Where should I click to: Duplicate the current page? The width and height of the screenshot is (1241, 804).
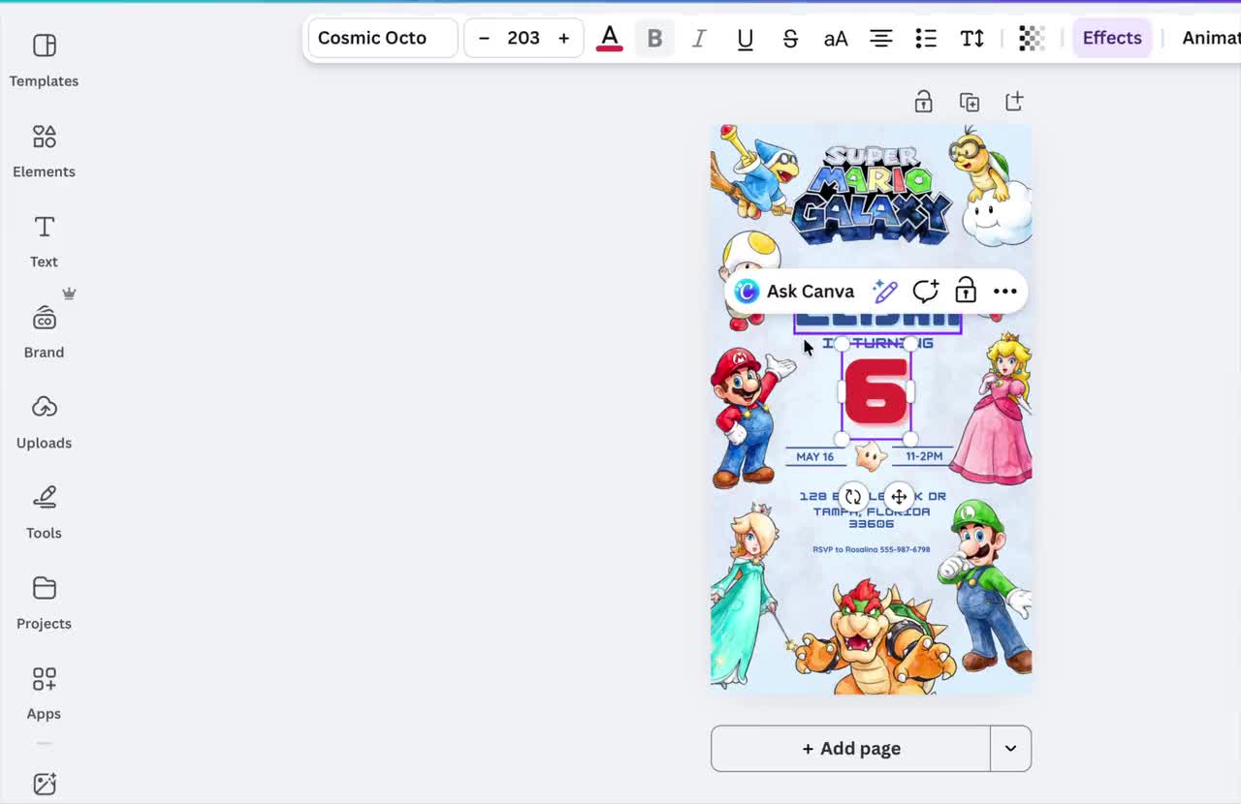970,102
